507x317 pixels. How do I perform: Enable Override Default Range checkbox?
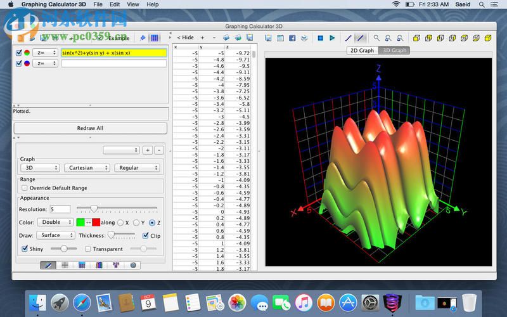[25, 188]
